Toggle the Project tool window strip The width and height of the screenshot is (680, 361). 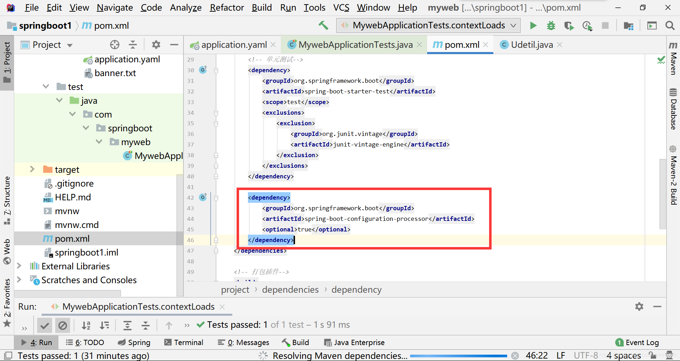pos(7,63)
